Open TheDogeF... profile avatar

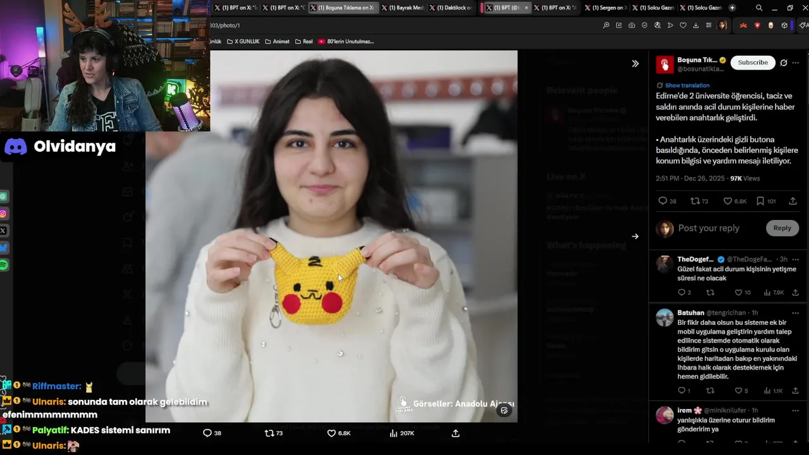[x=664, y=264]
